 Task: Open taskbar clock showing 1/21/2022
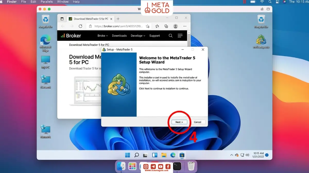click(x=258, y=155)
